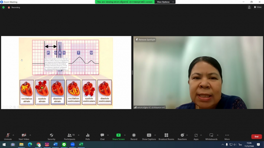Click the divider between shared screen and video
Screen dimensions: 264x148
point(132,72)
